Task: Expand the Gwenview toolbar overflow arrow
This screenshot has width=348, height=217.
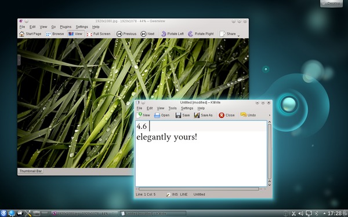Action: [x=238, y=36]
